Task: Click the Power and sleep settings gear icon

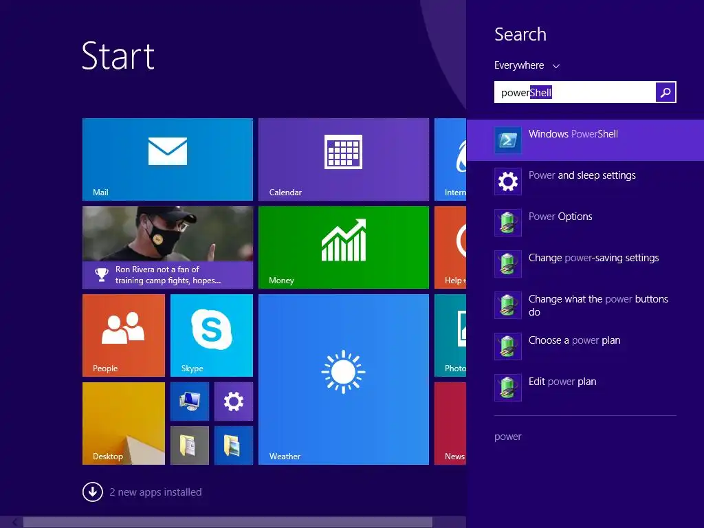Action: click(x=508, y=181)
